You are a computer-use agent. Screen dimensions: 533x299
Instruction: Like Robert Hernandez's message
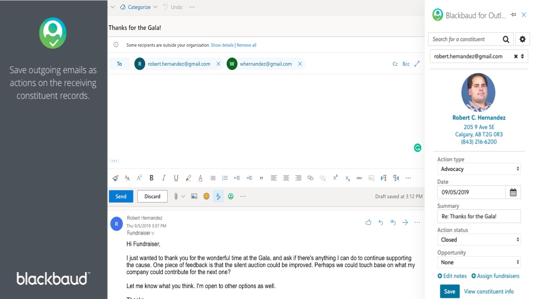click(368, 222)
